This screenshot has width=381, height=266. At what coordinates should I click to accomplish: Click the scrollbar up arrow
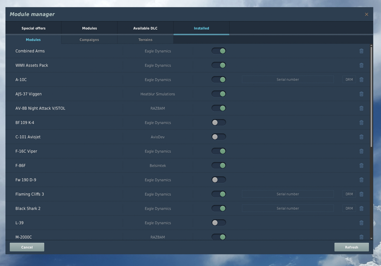tap(371, 45)
